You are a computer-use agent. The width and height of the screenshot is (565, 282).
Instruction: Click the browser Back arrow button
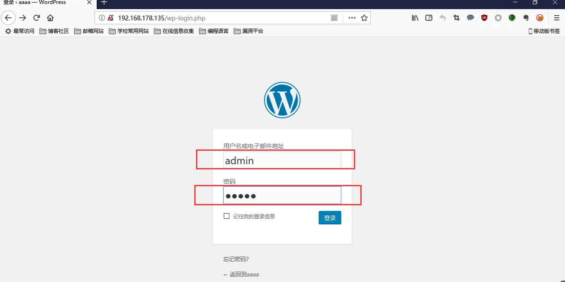click(8, 18)
